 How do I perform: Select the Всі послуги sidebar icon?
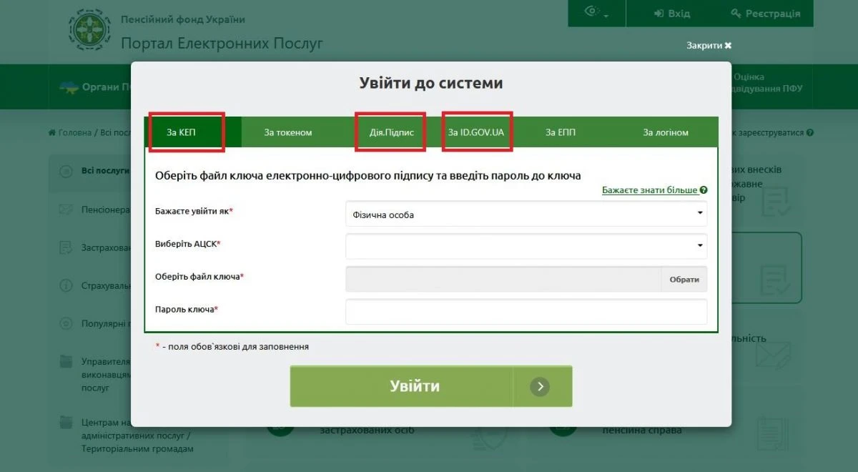tap(66, 171)
